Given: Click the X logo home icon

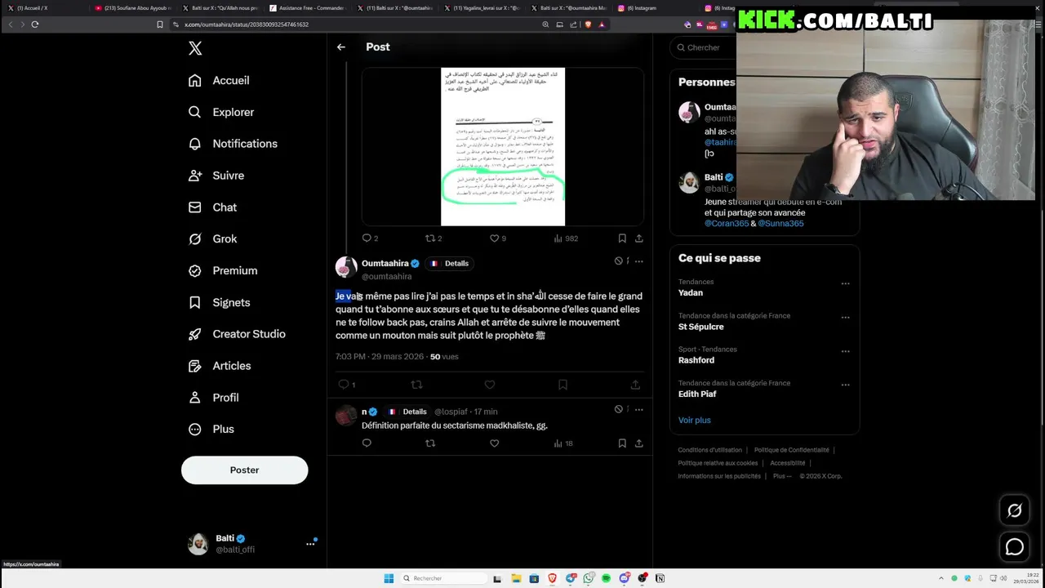Looking at the screenshot, I should [x=195, y=48].
